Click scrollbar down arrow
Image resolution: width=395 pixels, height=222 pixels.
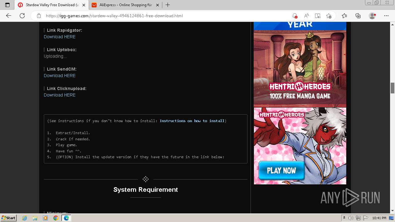point(393,211)
